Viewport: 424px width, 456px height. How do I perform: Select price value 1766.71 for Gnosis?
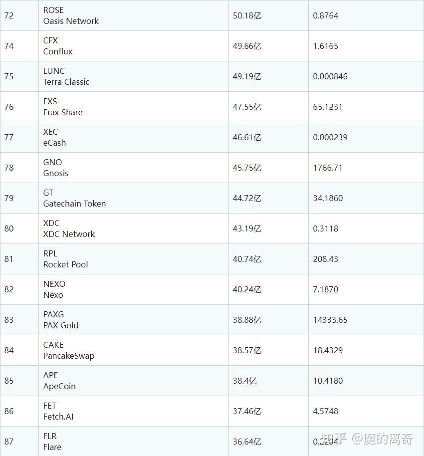click(327, 168)
